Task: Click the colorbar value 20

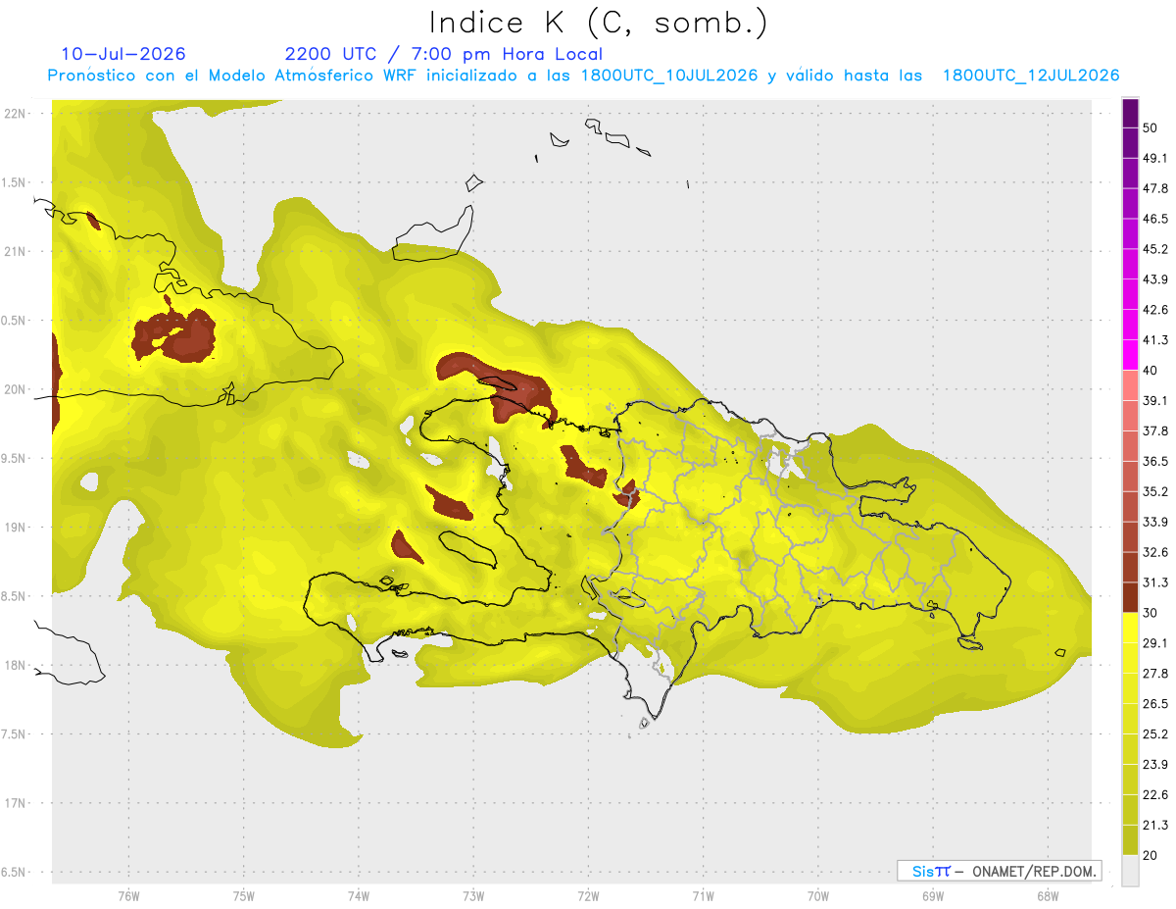Action: [1151, 855]
